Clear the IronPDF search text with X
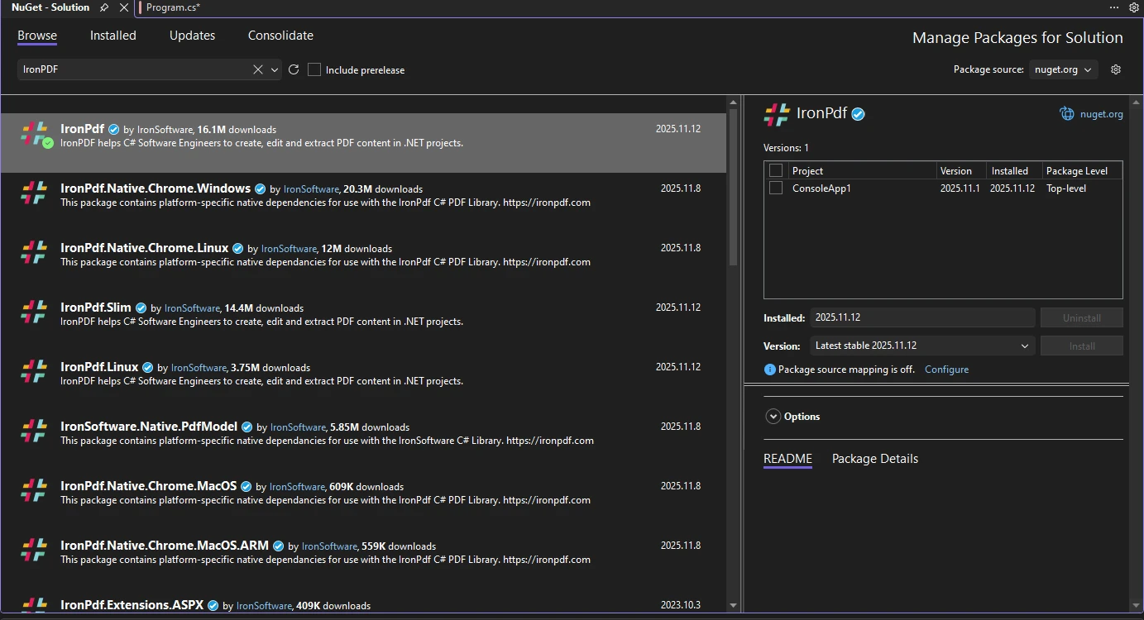This screenshot has height=620, width=1144. (258, 70)
